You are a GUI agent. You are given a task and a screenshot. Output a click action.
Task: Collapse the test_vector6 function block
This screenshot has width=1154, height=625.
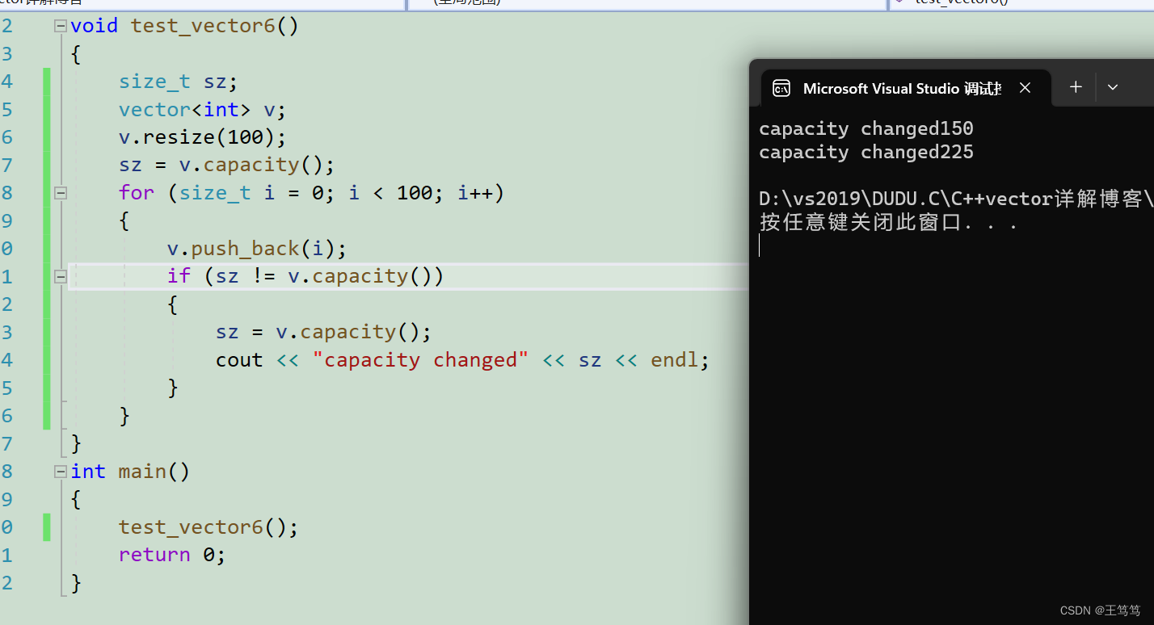pyautogui.click(x=60, y=26)
